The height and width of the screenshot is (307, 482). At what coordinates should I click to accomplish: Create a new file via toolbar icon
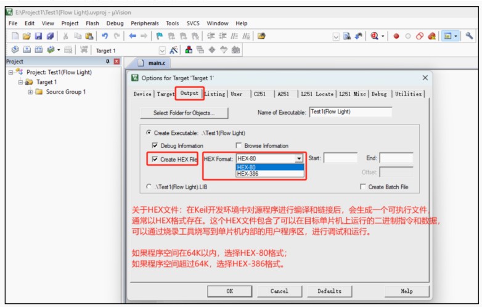click(15, 36)
